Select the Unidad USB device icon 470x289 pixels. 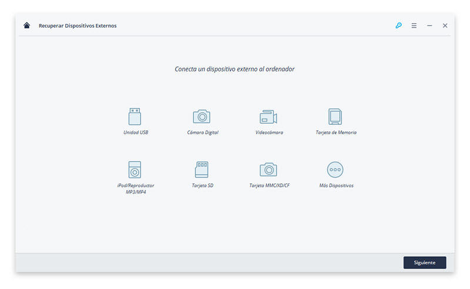[x=135, y=117]
